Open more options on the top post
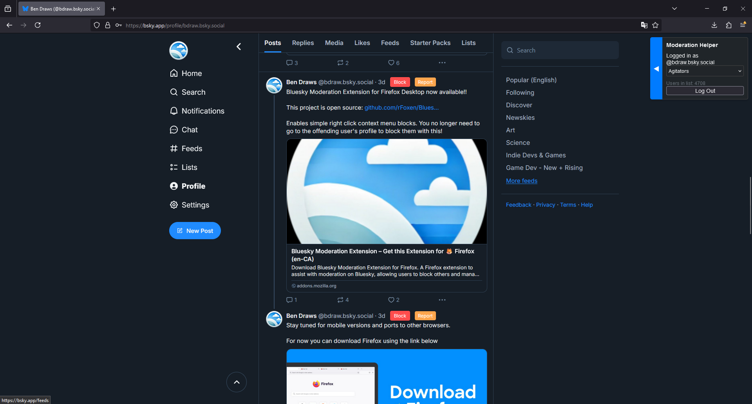The image size is (752, 404). point(442,63)
